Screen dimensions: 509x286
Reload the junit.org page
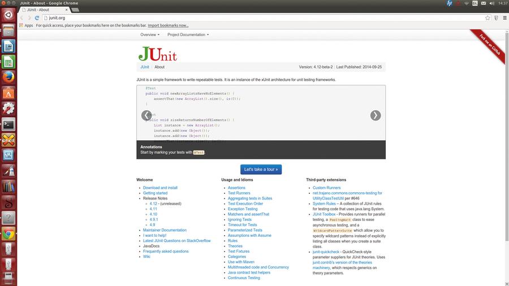(37, 18)
